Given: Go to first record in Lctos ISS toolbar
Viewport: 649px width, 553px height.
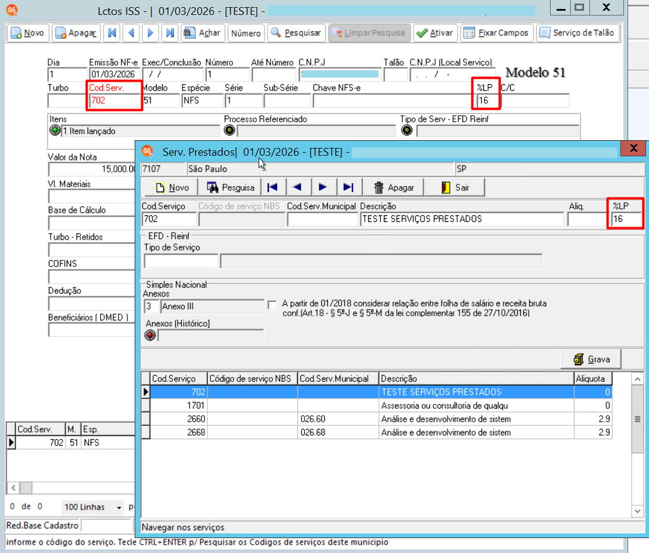Looking at the screenshot, I should [112, 33].
